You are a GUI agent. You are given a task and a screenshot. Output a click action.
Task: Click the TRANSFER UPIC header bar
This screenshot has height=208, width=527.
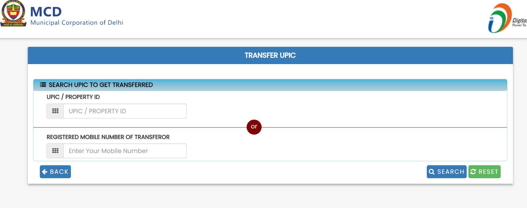pos(270,55)
